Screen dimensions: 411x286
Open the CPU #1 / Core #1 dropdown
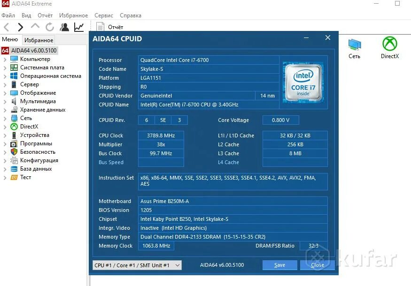coord(137,265)
